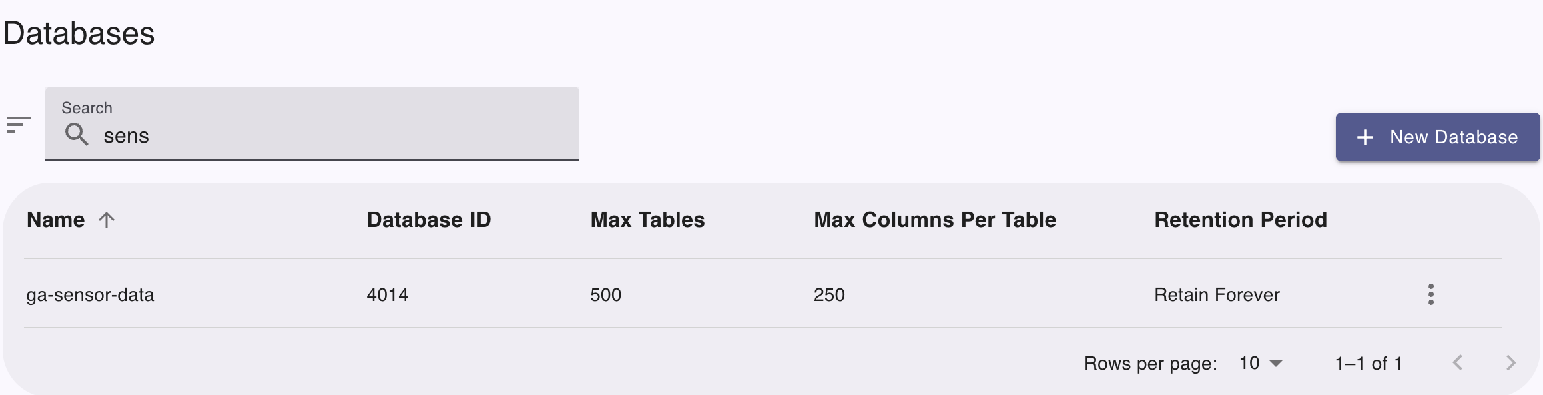The height and width of the screenshot is (395, 1543).
Task: Click the Max Tables column header
Action: pos(647,220)
